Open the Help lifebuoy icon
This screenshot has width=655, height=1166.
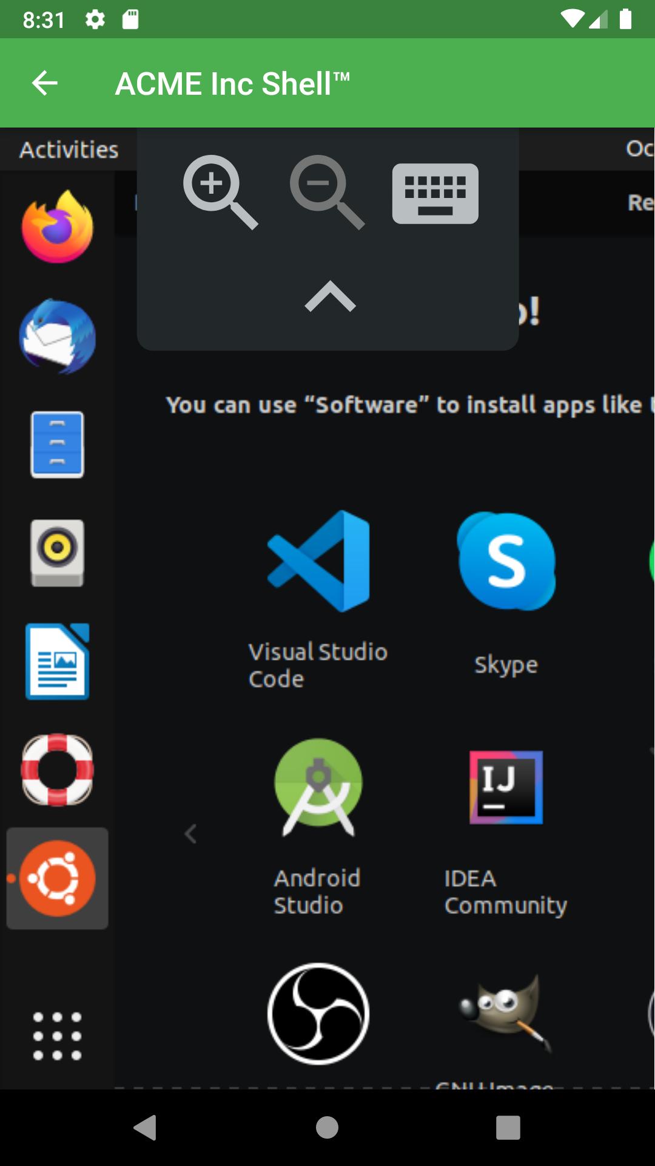click(58, 769)
